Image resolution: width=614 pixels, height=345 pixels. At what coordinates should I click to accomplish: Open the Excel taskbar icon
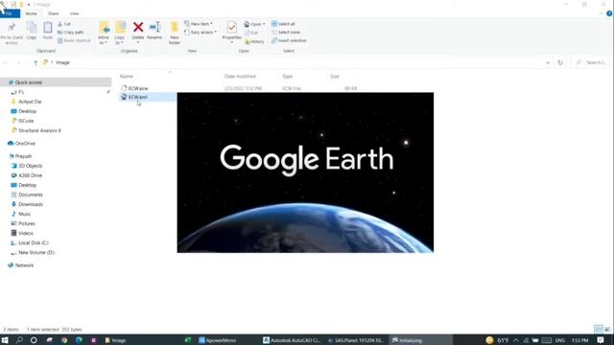(x=188, y=340)
